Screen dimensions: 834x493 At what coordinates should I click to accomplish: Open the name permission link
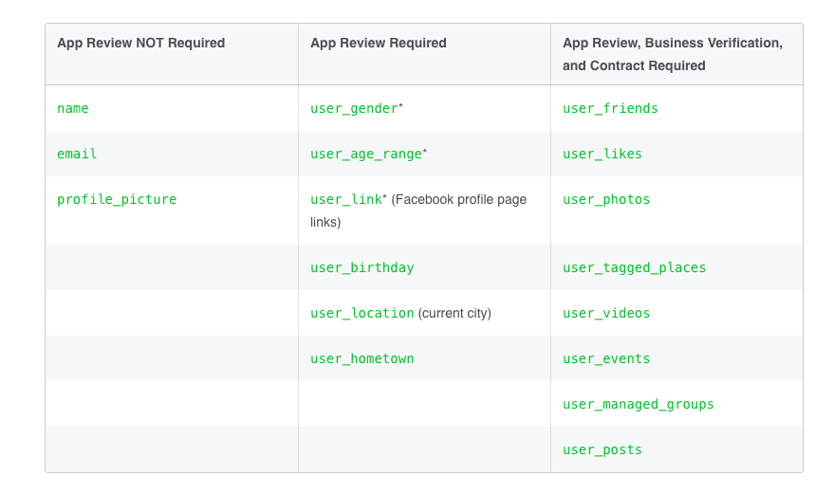tap(73, 108)
